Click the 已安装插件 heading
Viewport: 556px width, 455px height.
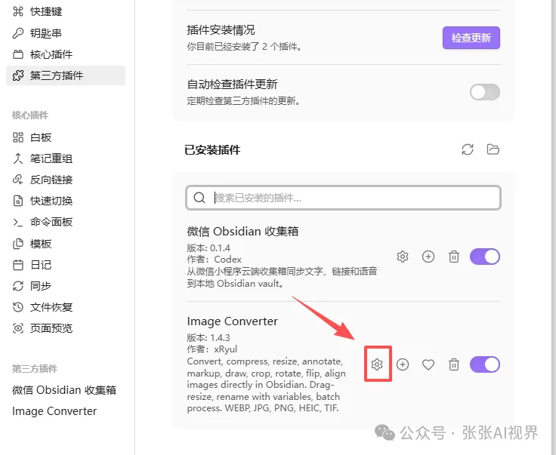(212, 149)
